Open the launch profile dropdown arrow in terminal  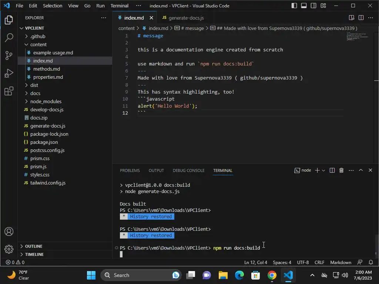[323, 170]
